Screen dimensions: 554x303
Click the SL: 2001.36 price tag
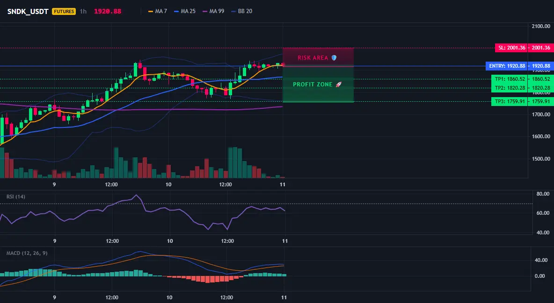511,48
